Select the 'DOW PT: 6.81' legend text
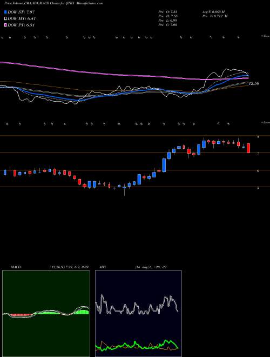The width and height of the screenshot is (270, 357). 21,25
